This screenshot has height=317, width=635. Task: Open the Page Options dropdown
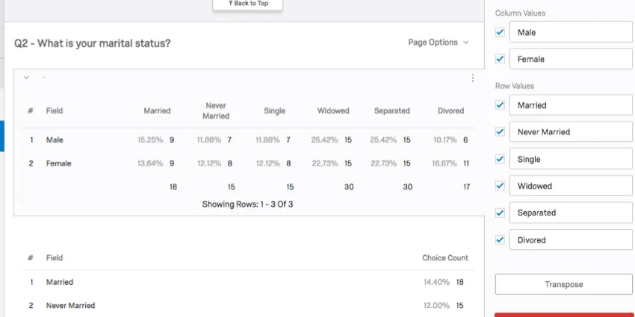(439, 43)
